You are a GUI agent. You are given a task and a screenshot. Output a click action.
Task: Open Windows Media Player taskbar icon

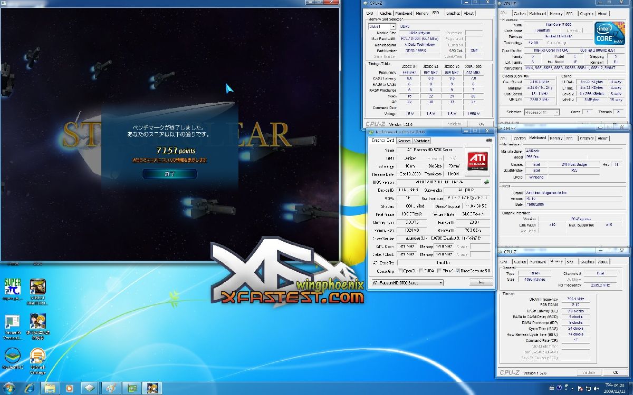(x=69, y=388)
